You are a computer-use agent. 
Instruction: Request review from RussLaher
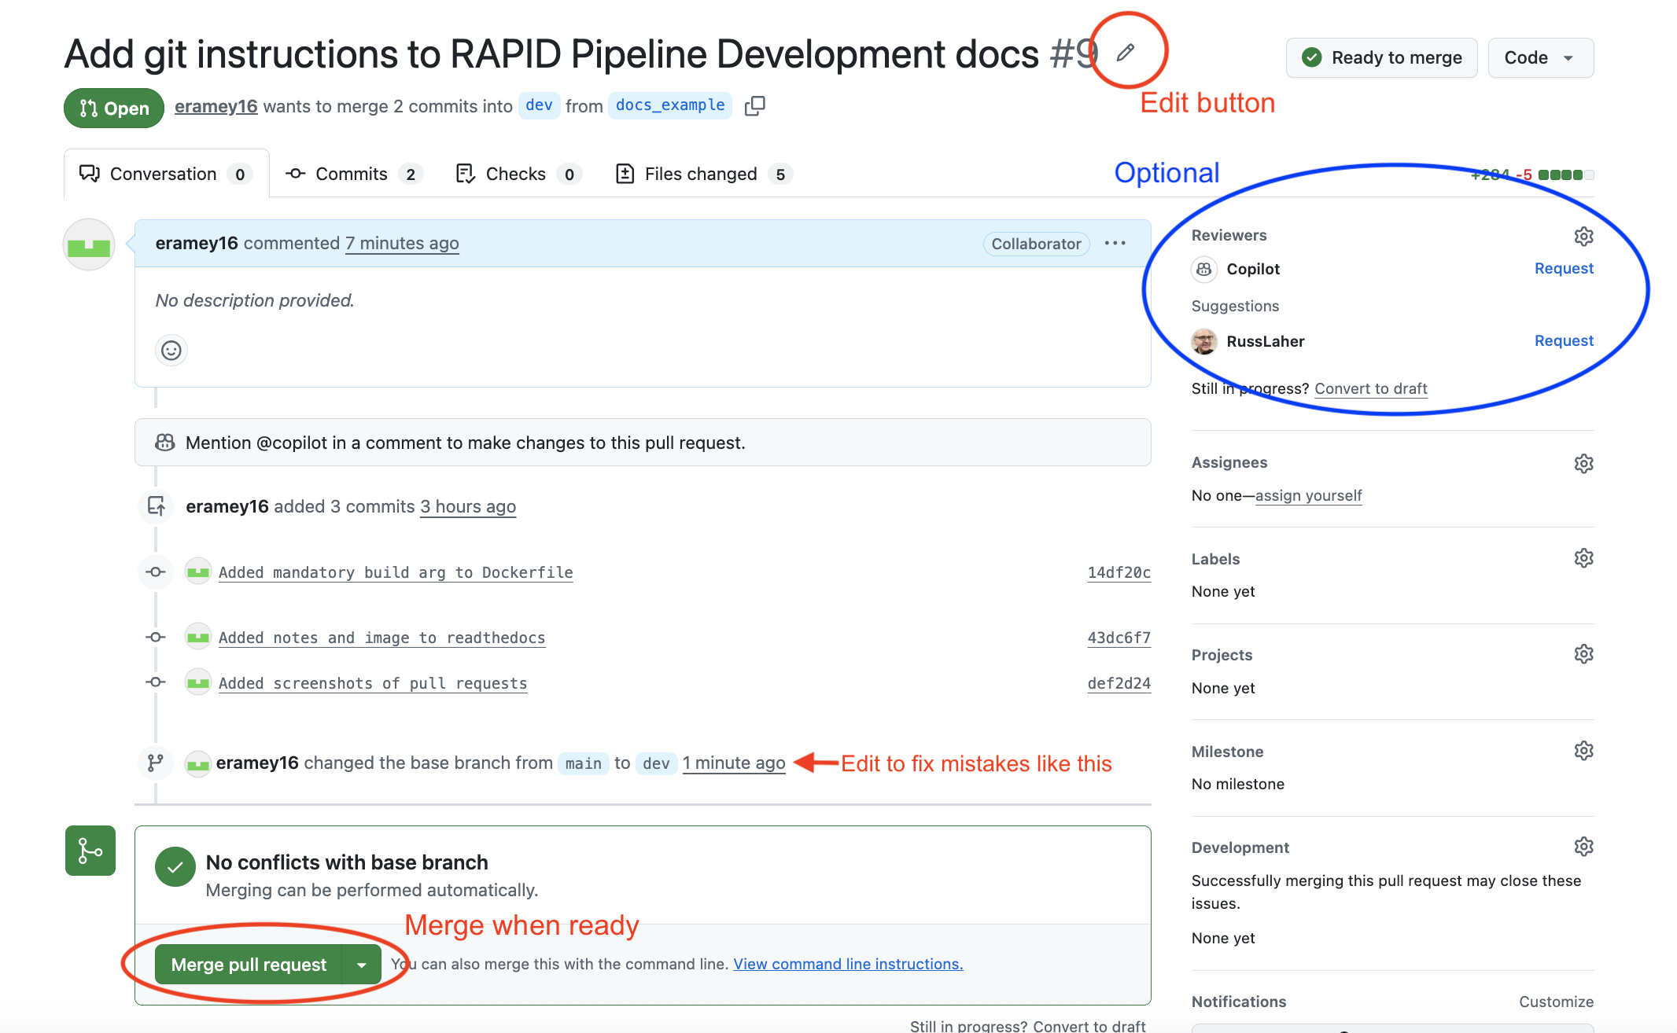pos(1564,341)
